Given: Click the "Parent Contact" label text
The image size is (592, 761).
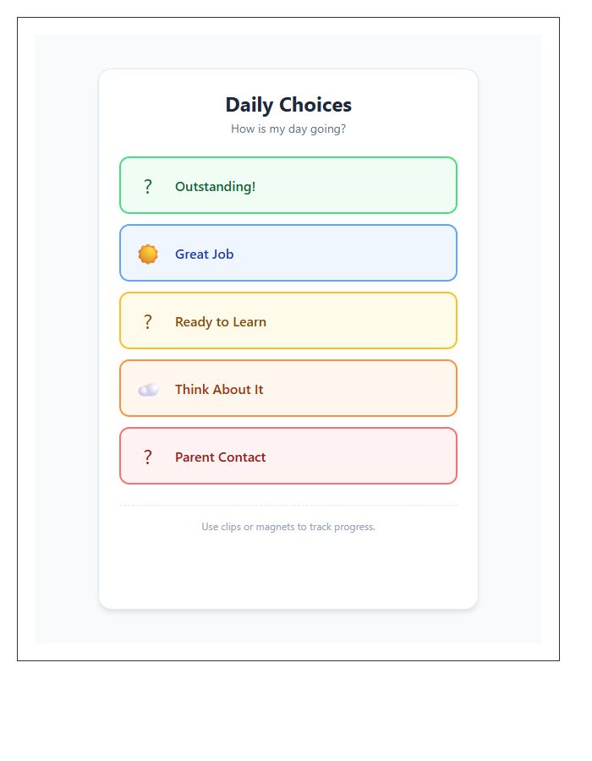Looking at the screenshot, I should point(220,457).
